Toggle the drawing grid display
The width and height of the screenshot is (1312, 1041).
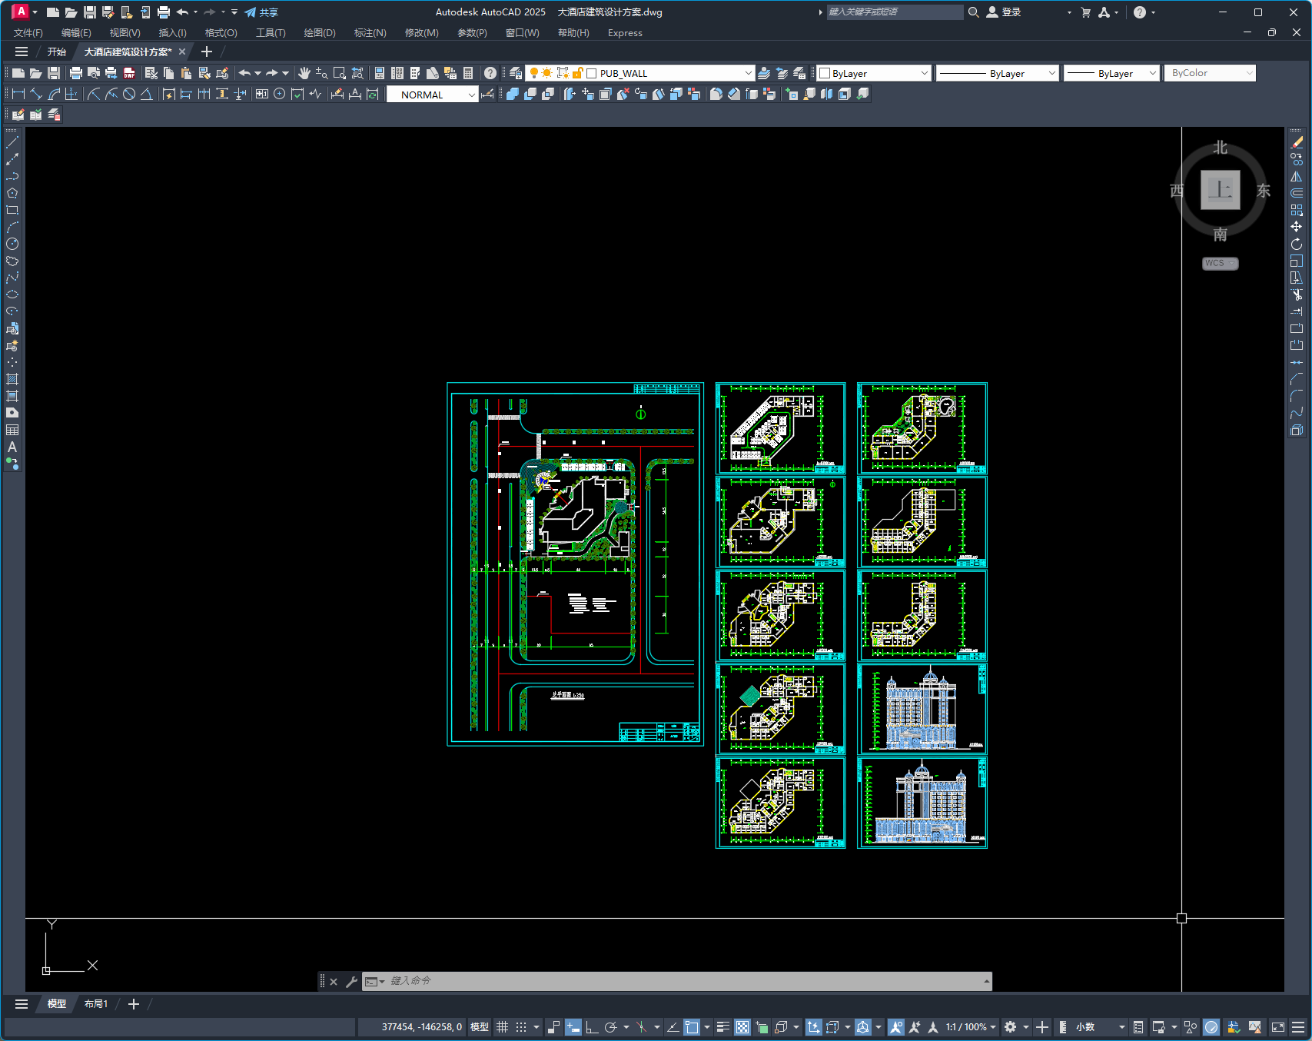pos(503,1027)
